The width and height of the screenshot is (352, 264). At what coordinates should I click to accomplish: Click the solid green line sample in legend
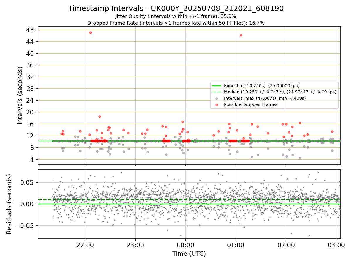(x=216, y=86)
